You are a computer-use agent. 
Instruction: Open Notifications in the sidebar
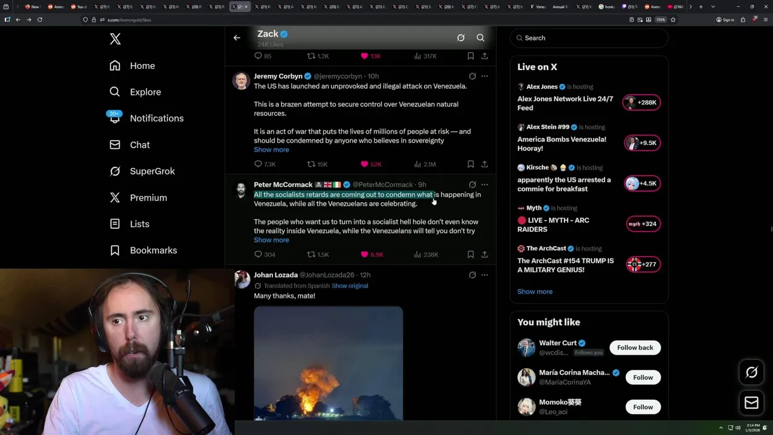(146, 118)
